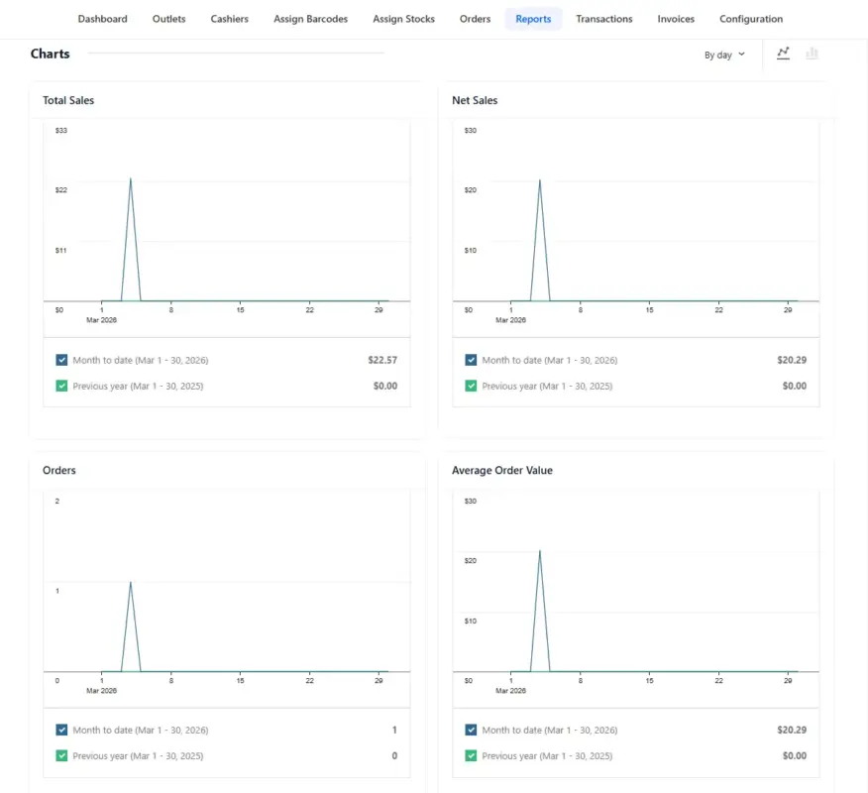Toggle Month to date checkbox in Total Sales
The width and height of the screenshot is (868, 793).
coord(61,360)
